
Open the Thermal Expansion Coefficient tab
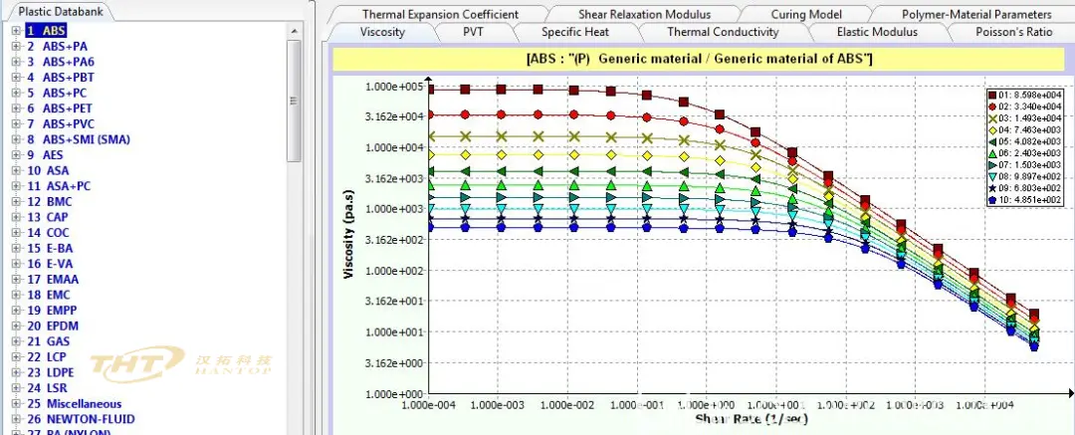point(440,14)
